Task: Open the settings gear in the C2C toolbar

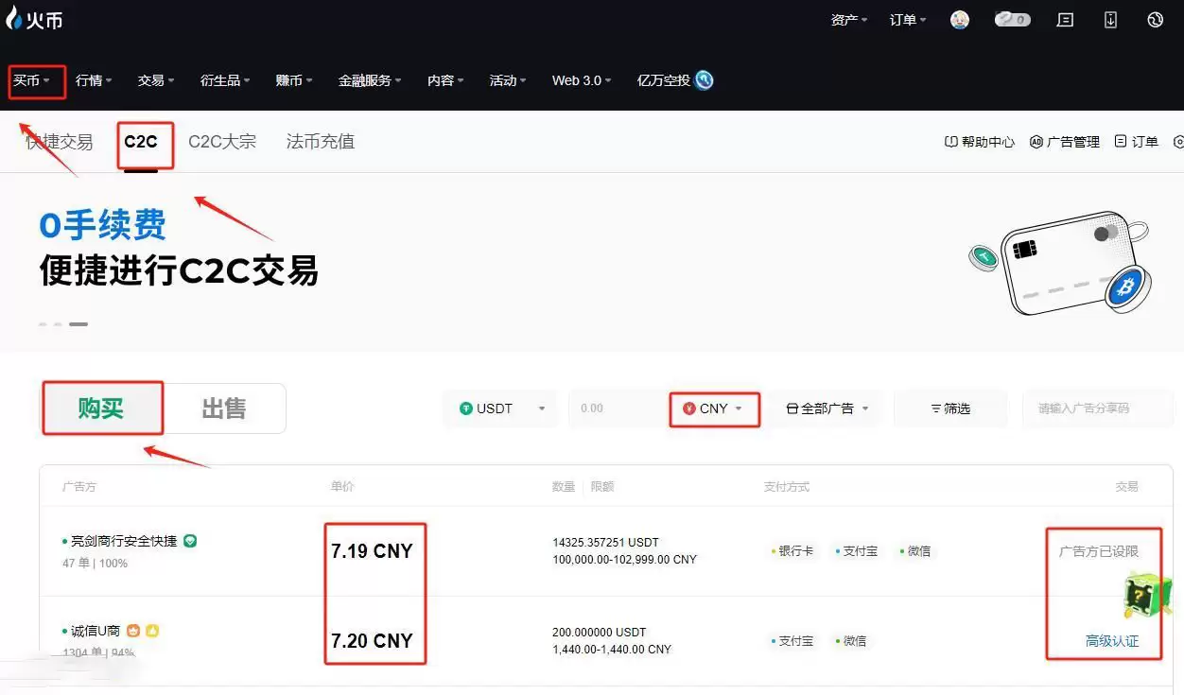Action: (x=1178, y=141)
